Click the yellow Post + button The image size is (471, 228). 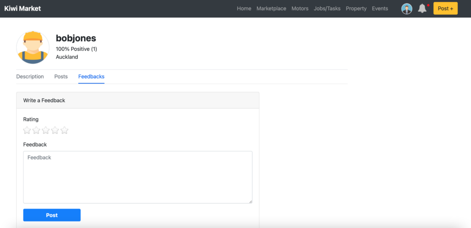tap(445, 8)
